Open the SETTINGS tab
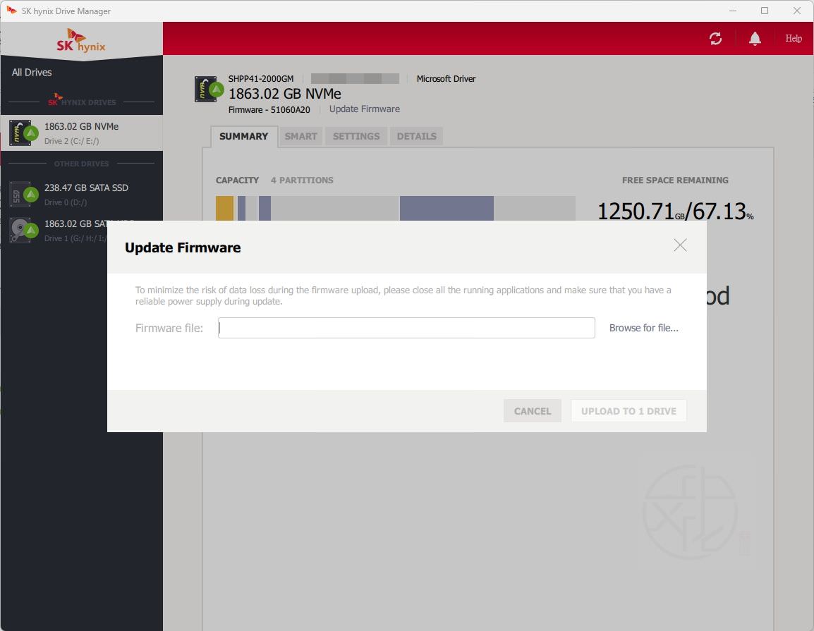Viewport: 814px width, 631px height. [x=356, y=136]
